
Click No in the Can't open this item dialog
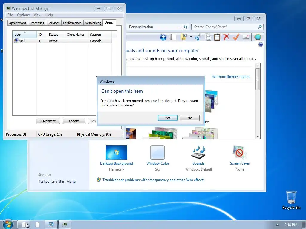pos(190,118)
